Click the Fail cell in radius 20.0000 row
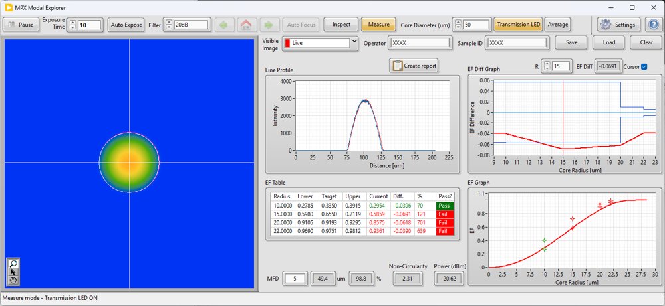 coord(445,222)
